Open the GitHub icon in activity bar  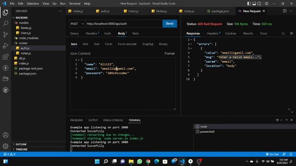(6, 90)
